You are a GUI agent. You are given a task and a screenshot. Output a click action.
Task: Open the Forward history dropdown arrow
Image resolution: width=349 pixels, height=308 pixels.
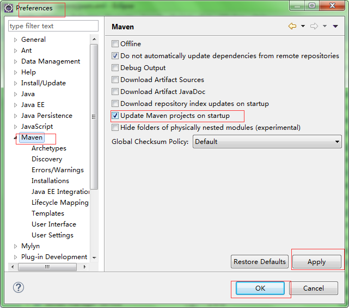[324, 26]
